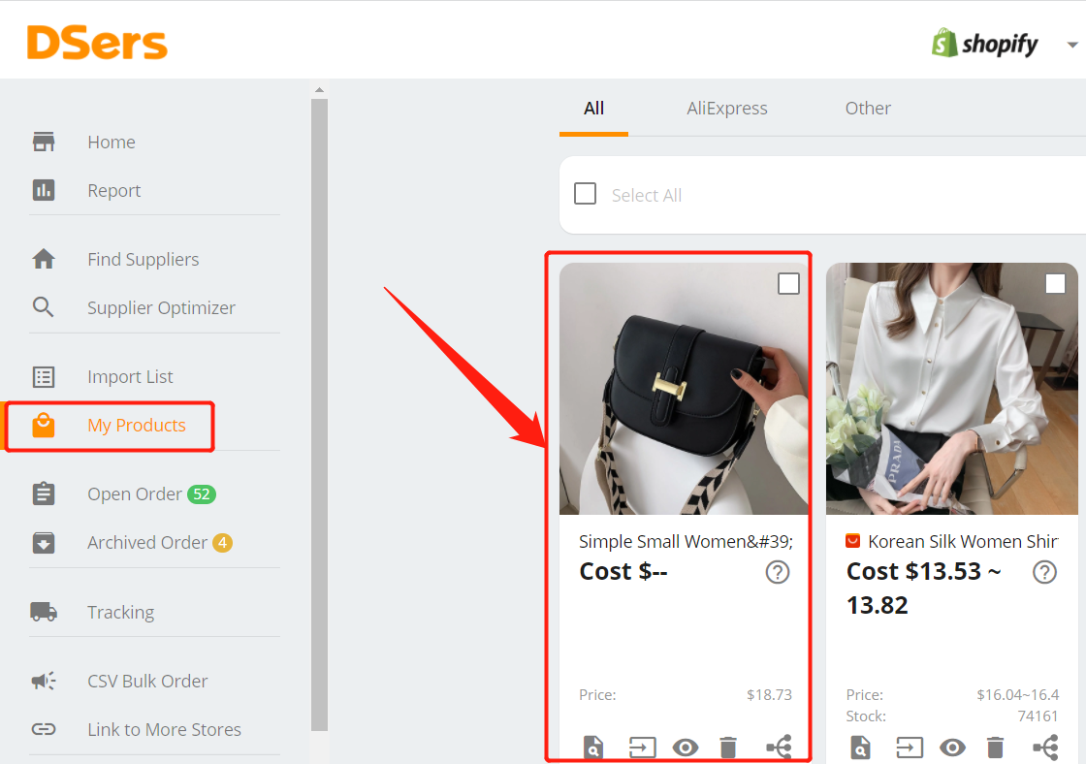Viewport: 1086px width, 764px height.
Task: Click the Korean Silk Women Shirt title
Action: [963, 541]
